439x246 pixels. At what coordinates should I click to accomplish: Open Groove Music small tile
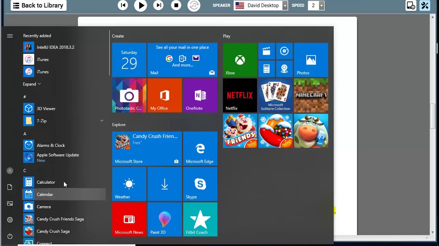coord(284,51)
